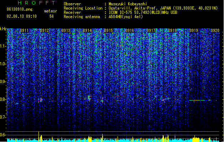Click the 0918 time marker
Screen dimensions: 224x142
(172, 31)
